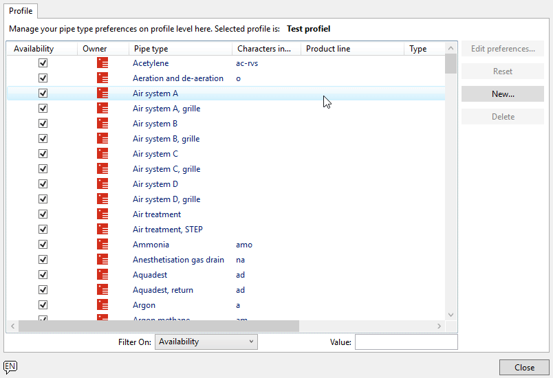Create a new pipe type with New...
The image size is (553, 378).
tap(503, 94)
